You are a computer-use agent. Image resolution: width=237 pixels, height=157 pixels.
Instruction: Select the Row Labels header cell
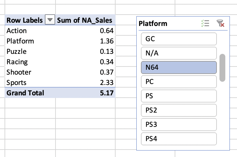tap(25, 20)
